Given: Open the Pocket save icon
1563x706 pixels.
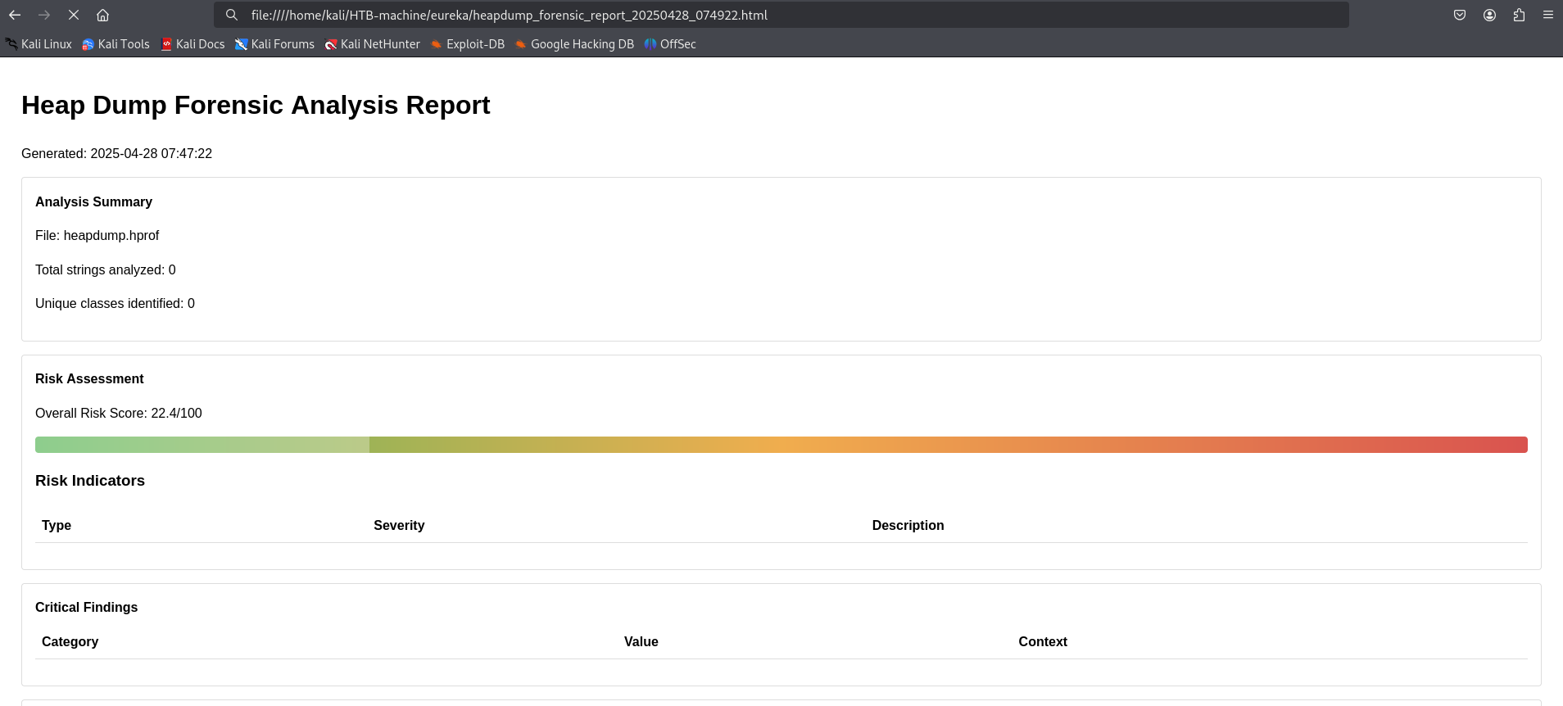Looking at the screenshot, I should coord(1460,15).
